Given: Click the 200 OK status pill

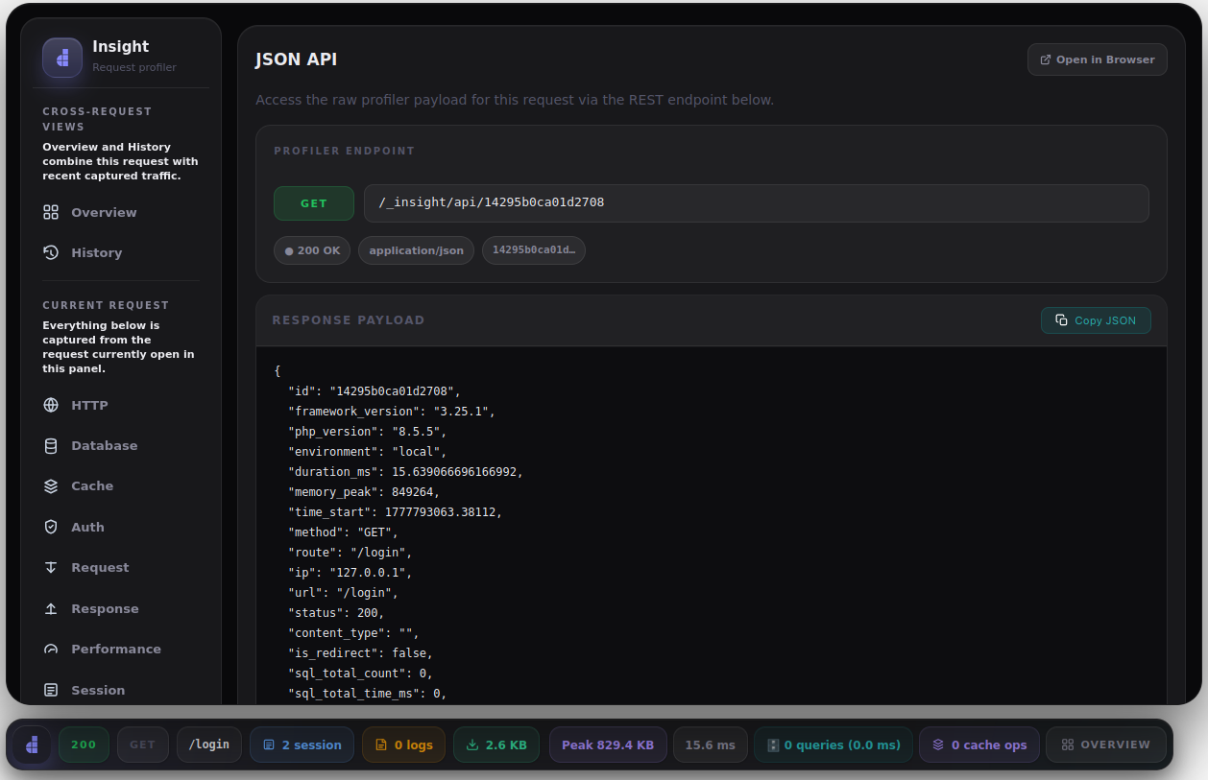Looking at the screenshot, I should [x=312, y=250].
